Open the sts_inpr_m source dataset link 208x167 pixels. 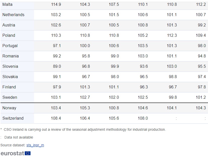coord(35,145)
